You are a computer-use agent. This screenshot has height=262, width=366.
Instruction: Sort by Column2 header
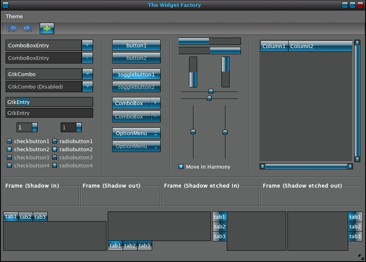pyautogui.click(x=320, y=46)
